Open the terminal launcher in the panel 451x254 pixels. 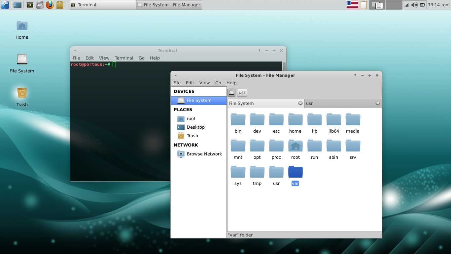click(30, 5)
